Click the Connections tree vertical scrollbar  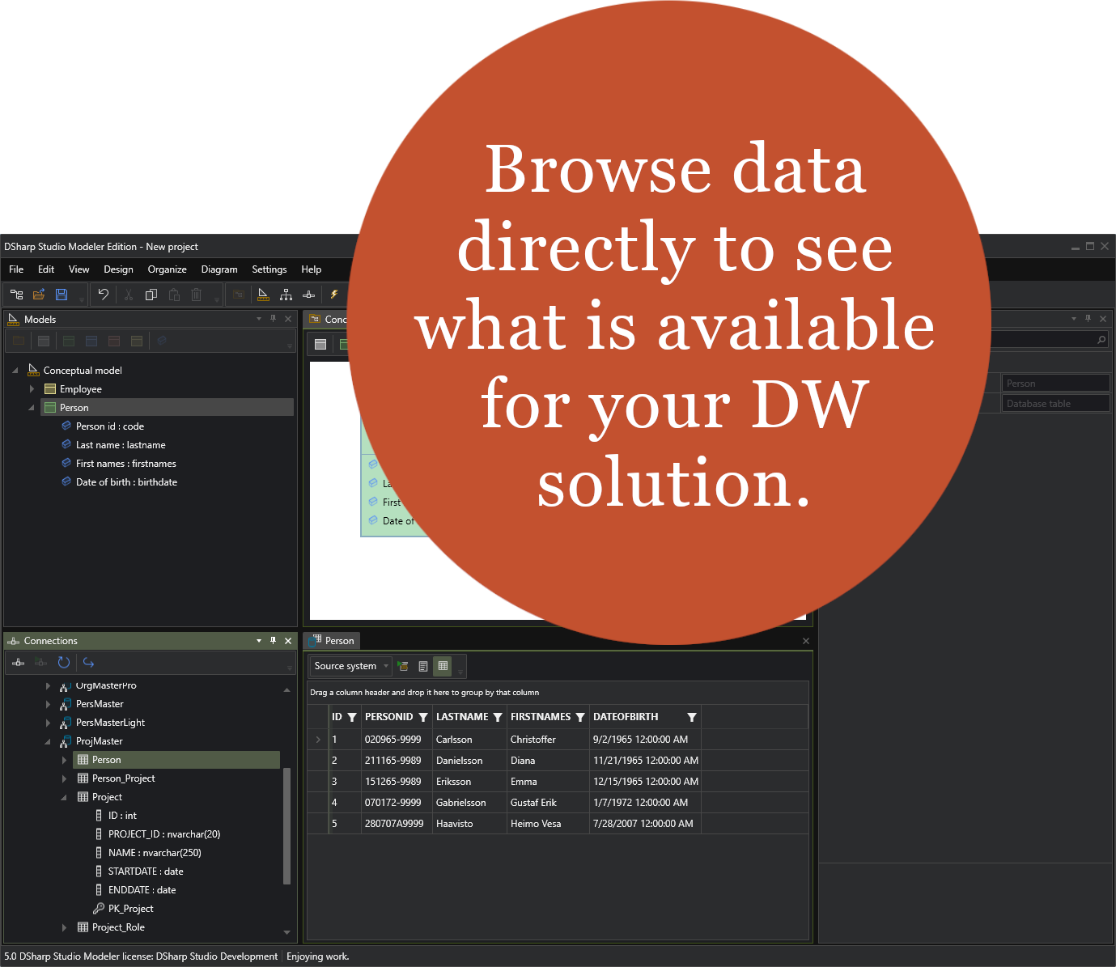(286, 825)
